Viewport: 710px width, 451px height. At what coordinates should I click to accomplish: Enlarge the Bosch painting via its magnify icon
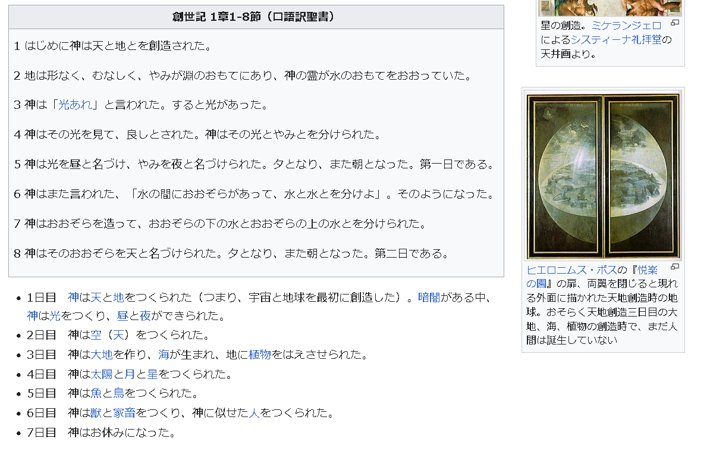(x=675, y=267)
